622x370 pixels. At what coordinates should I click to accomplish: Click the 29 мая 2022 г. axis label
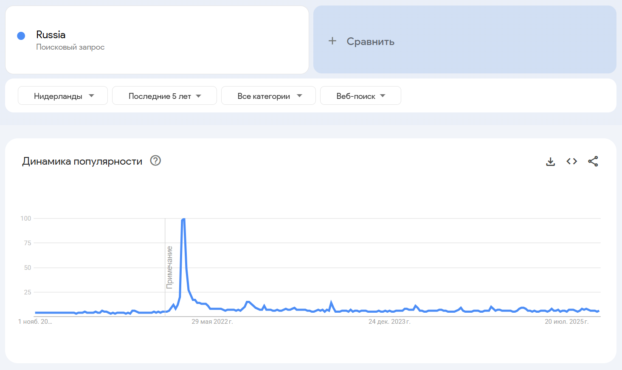212,322
